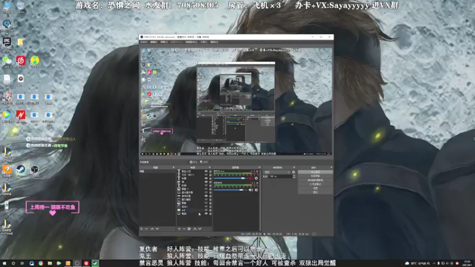This screenshot has width=475, height=267.
Task: Open the WeChat desktop shortcut
Action: point(7,61)
